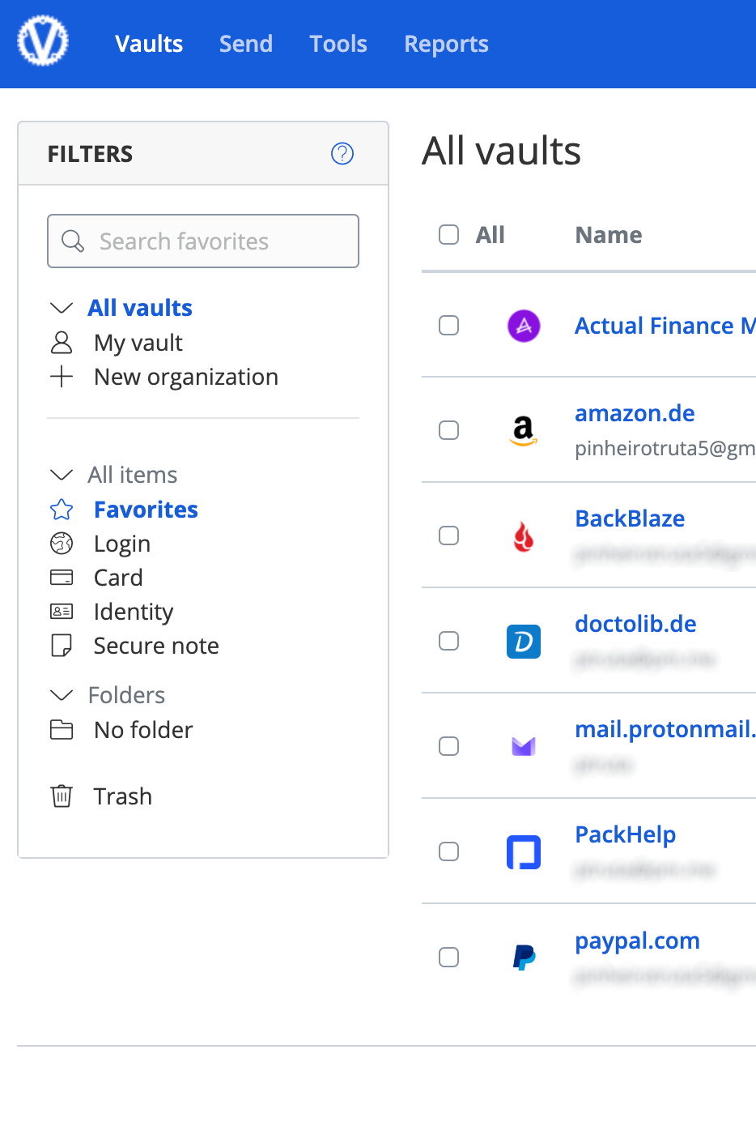
Task: Click the trash can icon
Action: coord(62,796)
